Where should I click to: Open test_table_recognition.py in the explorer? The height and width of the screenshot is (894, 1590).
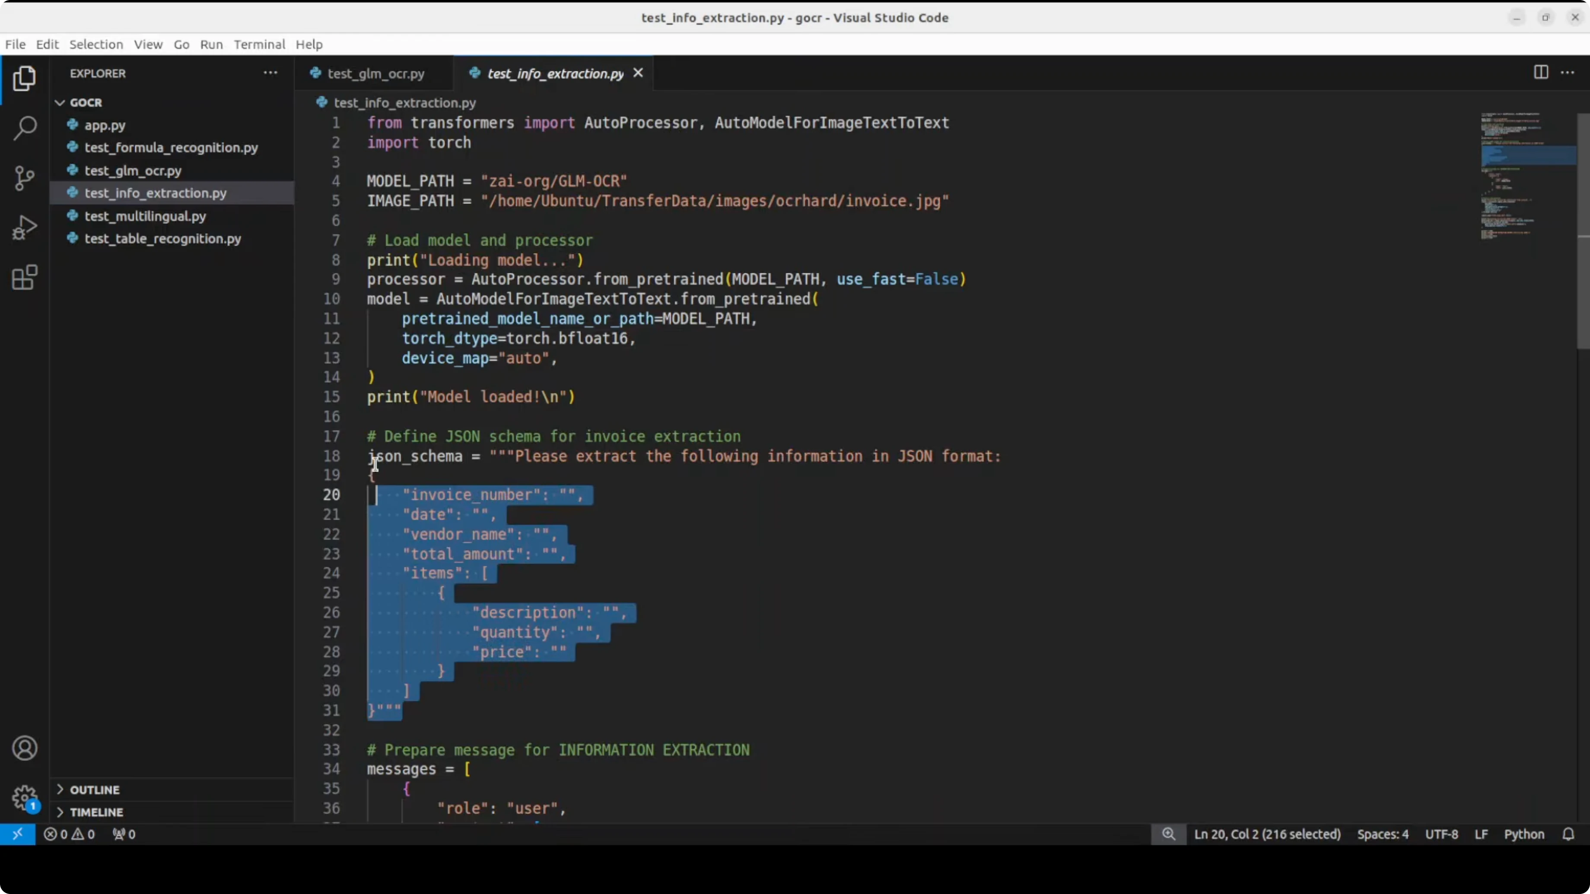162,239
